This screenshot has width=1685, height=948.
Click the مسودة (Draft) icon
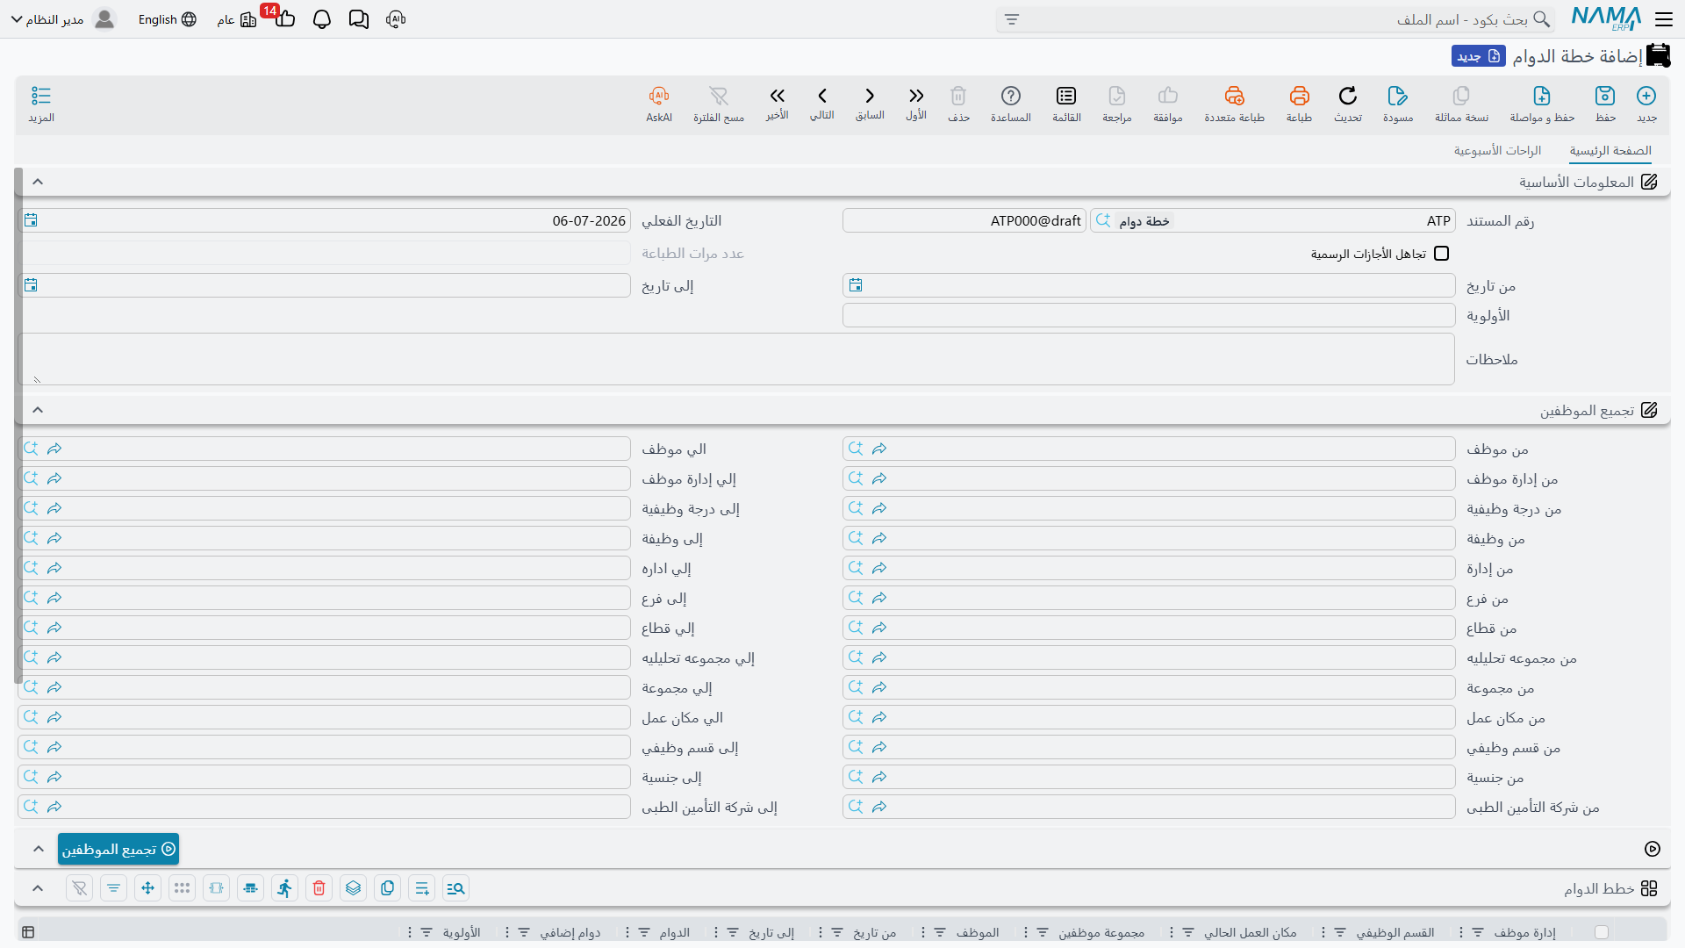pyautogui.click(x=1398, y=104)
